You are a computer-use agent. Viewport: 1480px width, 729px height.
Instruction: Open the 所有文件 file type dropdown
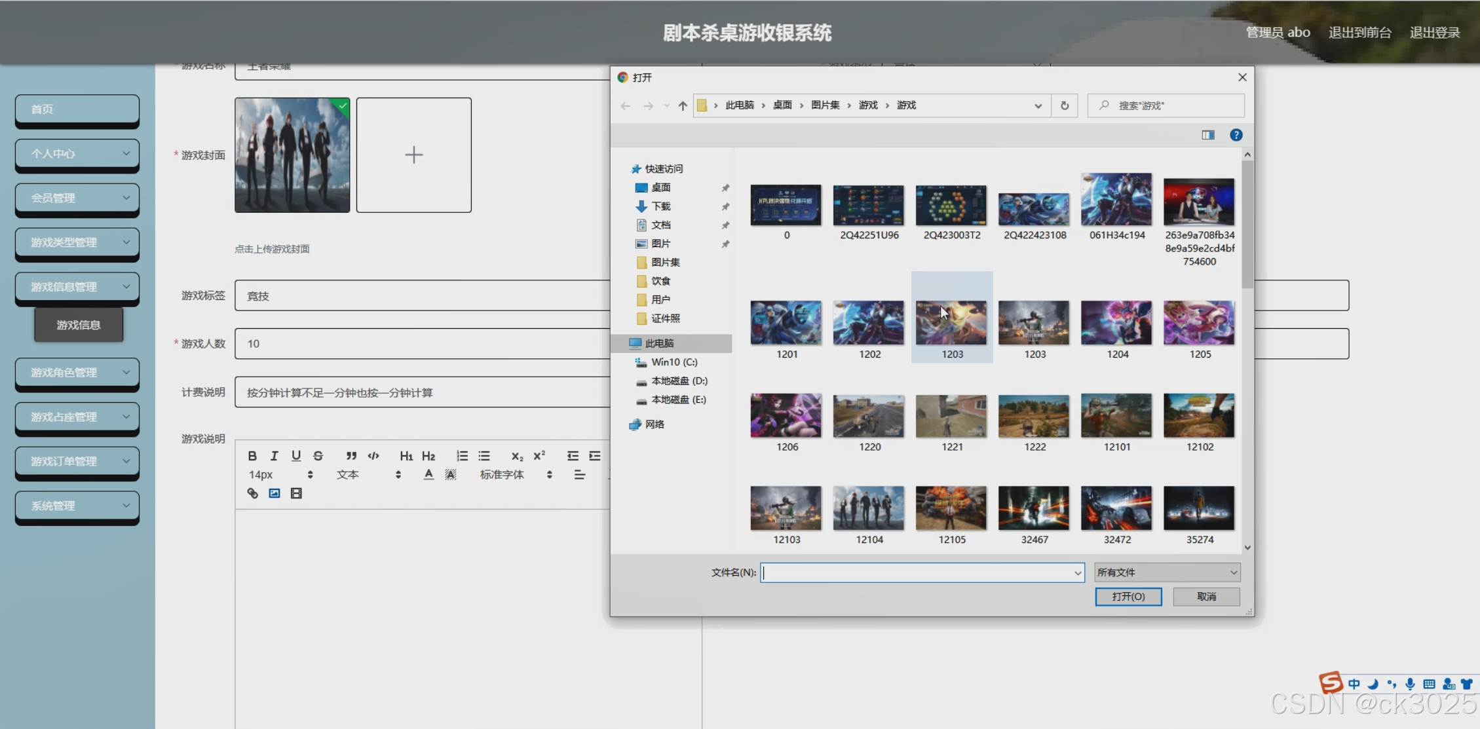(x=1167, y=572)
